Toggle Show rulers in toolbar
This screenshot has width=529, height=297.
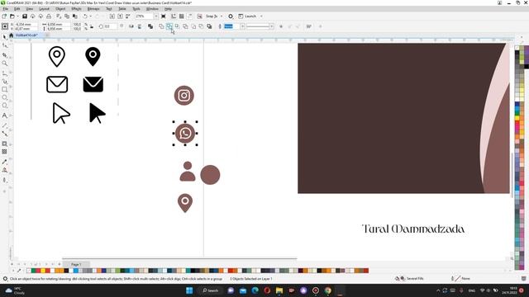click(174, 16)
